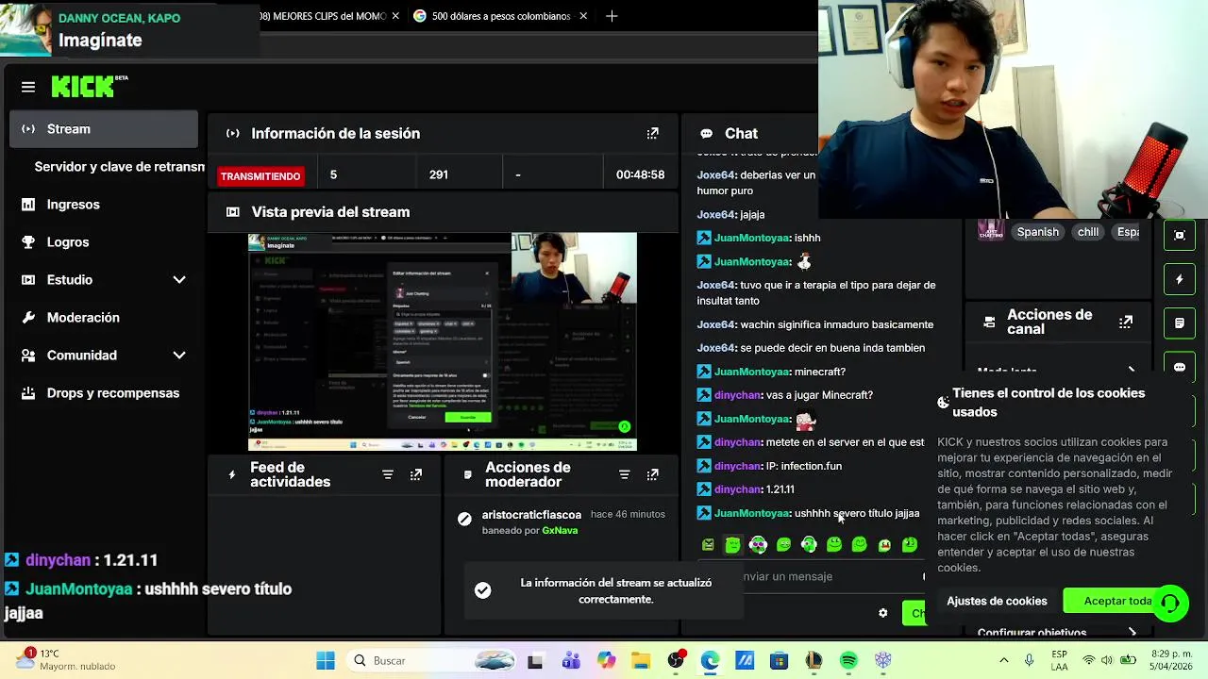
Task: Close the MEJORES CLIPS del MOMO tab
Action: tap(395, 16)
